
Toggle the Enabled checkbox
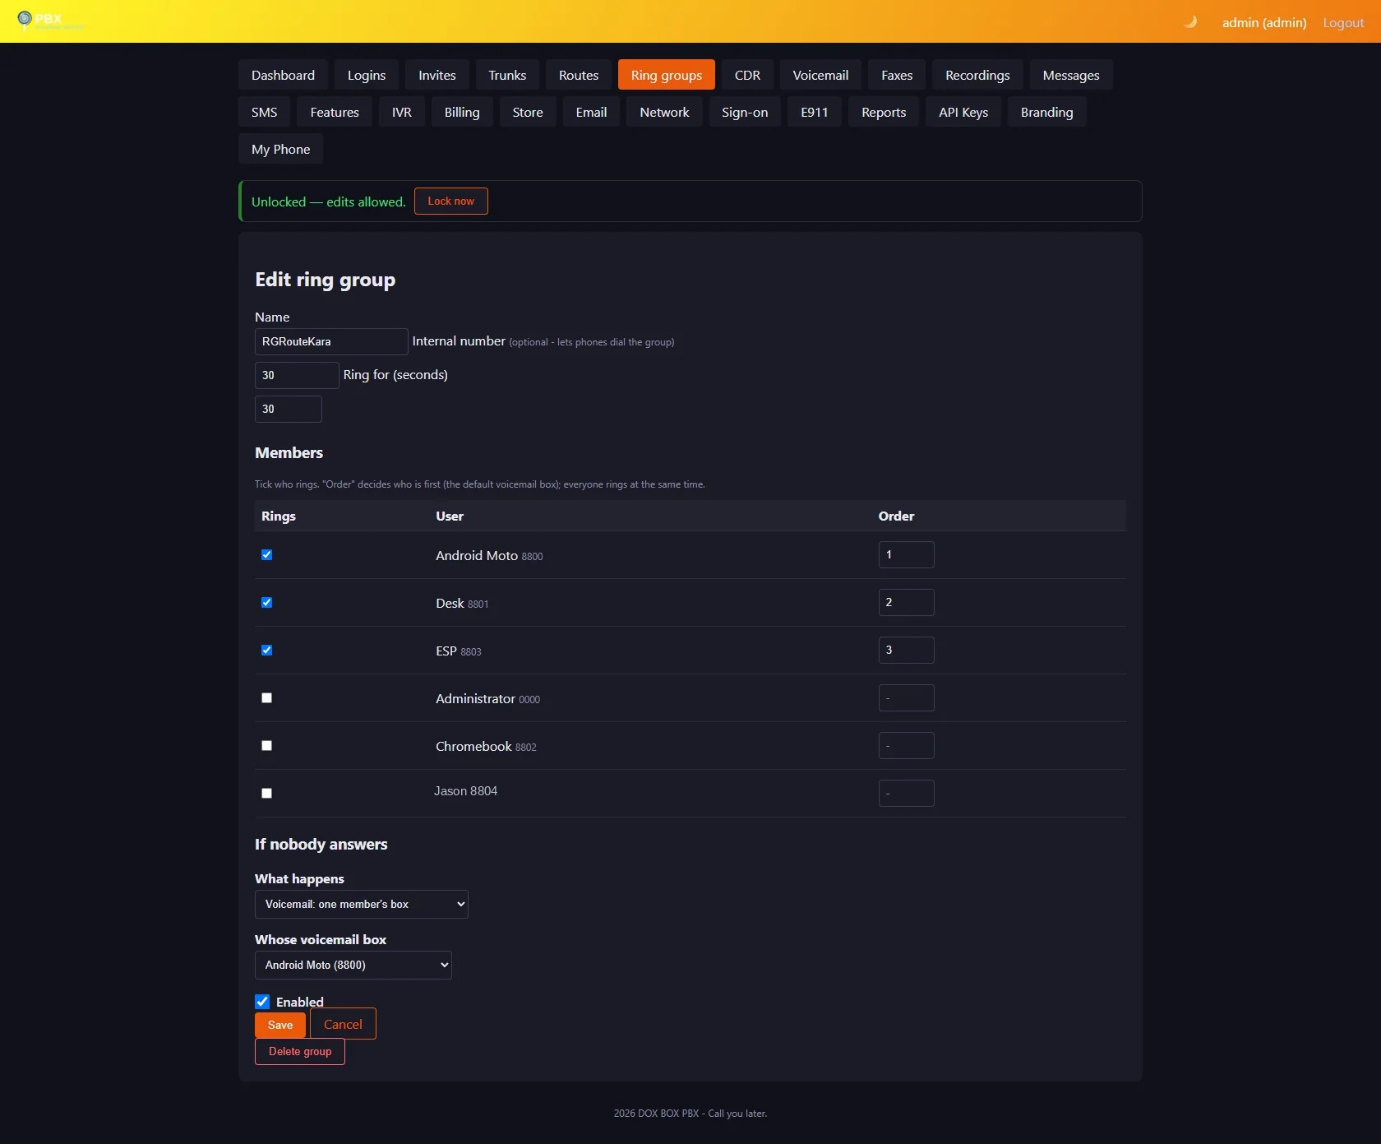coord(262,1002)
